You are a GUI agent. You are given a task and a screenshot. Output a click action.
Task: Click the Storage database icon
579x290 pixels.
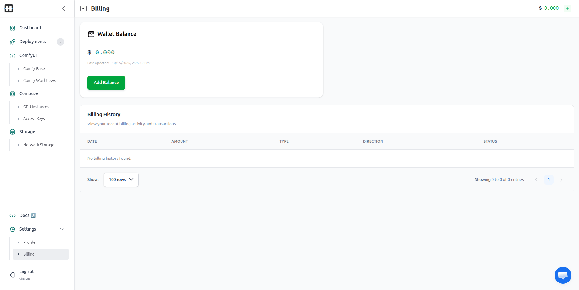13,132
